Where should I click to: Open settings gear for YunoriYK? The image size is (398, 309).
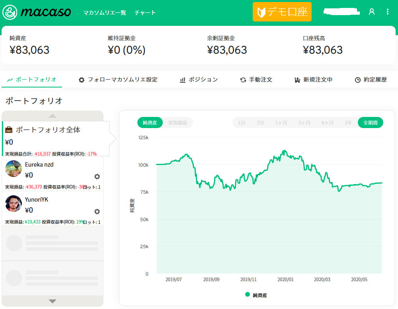coord(97,212)
